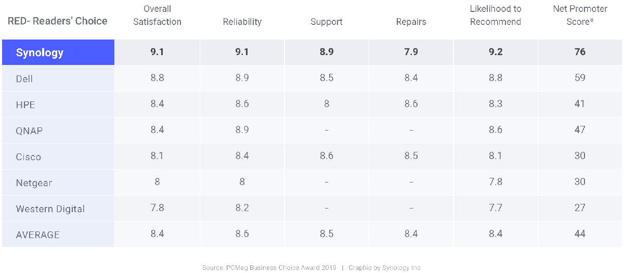Image resolution: width=624 pixels, height=273 pixels.
Task: Click the Graphic by Synology Inc. credit
Action: 385,268
